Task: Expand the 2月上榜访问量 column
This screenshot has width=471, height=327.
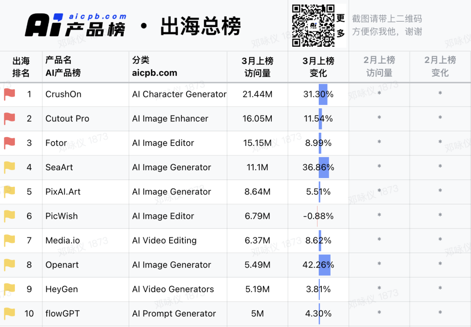Action: [379, 66]
